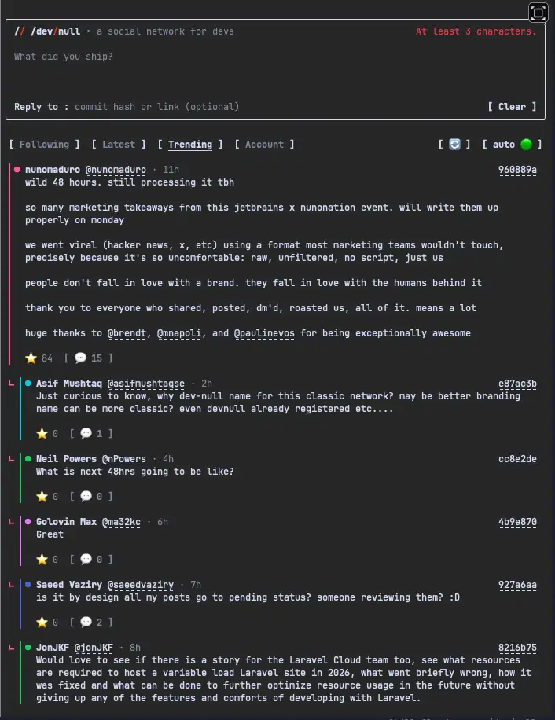Star Saeed Vaziry's reply

point(42,623)
